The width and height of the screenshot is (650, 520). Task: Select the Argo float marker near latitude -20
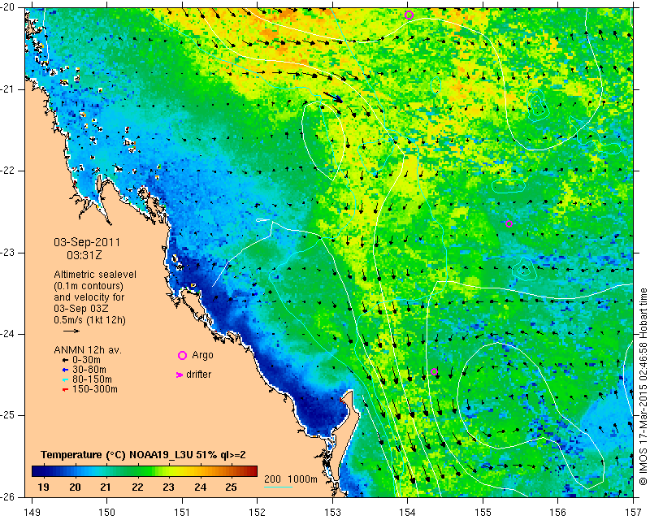click(x=409, y=15)
